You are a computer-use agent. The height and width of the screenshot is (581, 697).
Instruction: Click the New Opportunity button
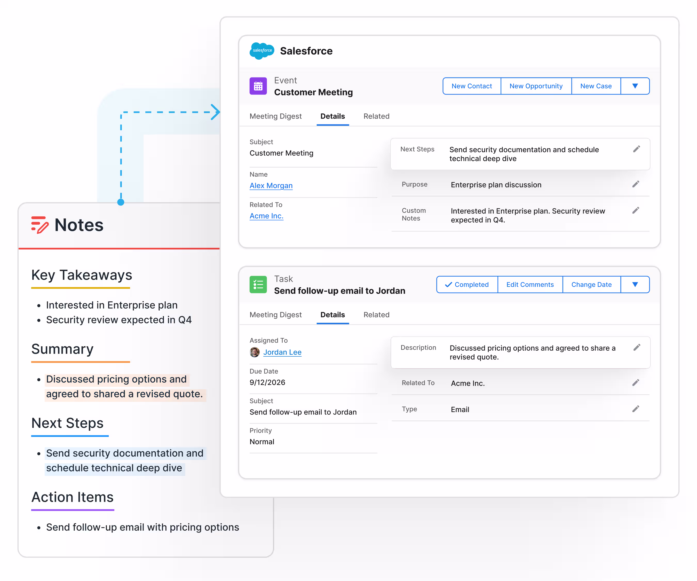click(536, 86)
